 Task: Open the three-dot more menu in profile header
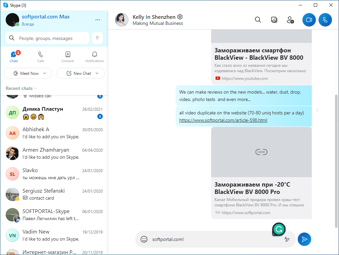point(98,20)
